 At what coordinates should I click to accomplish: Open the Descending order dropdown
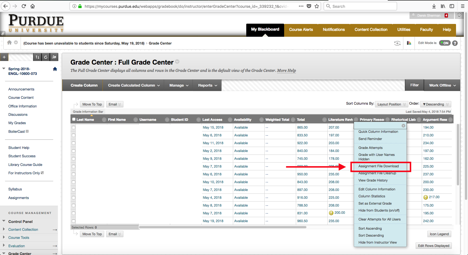(435, 104)
